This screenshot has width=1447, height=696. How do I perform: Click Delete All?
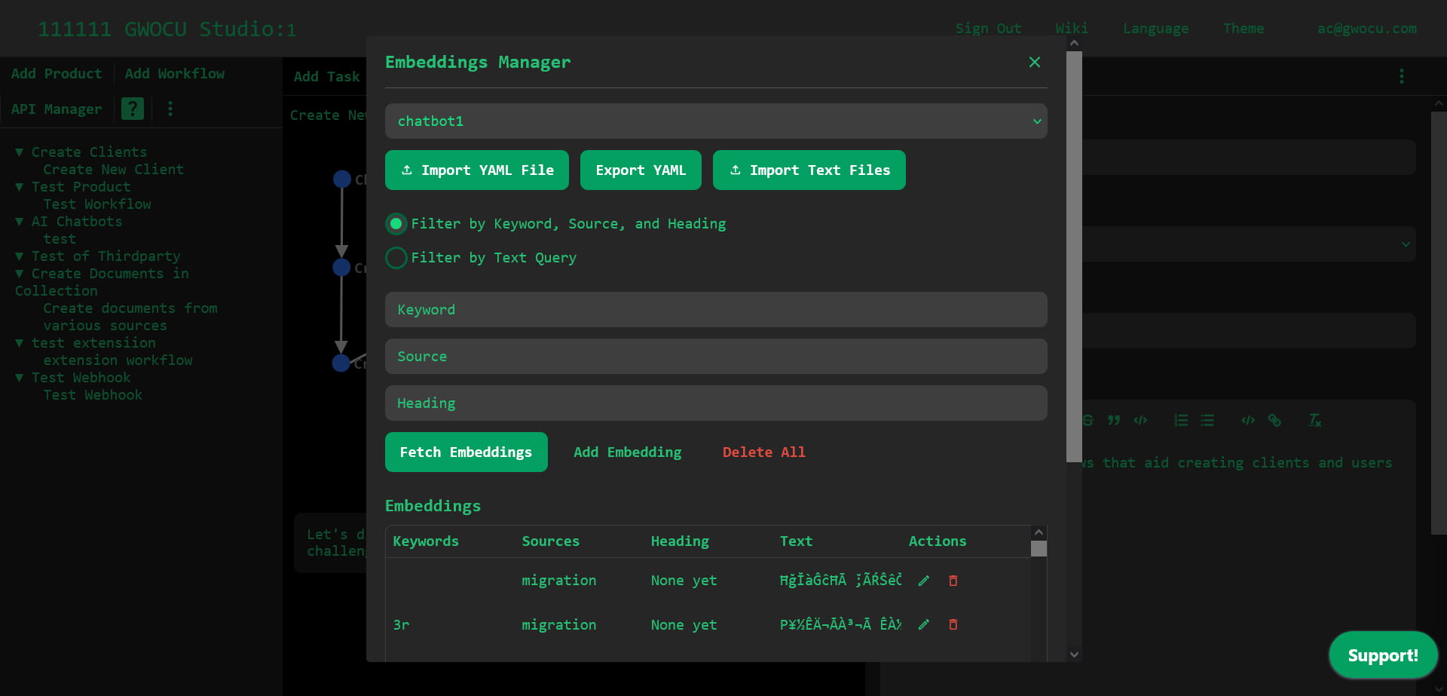point(763,452)
